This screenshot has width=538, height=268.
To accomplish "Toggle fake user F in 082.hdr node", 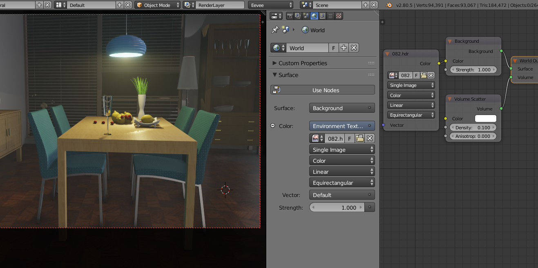I will click(x=416, y=75).
